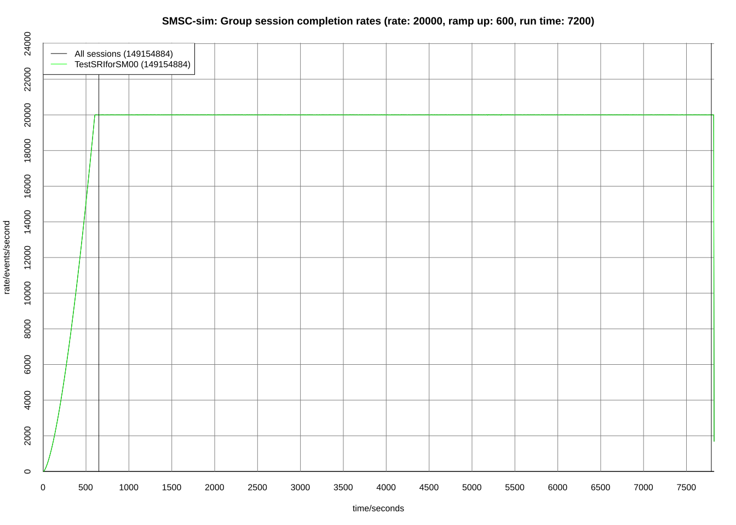Click the 7500 tick label on the x-axis
Image resolution: width=736 pixels, height=525 pixels.
tap(687, 487)
